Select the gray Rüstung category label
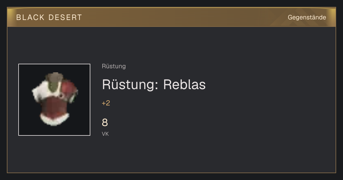Screen dimensions: 343x180 click(114, 66)
